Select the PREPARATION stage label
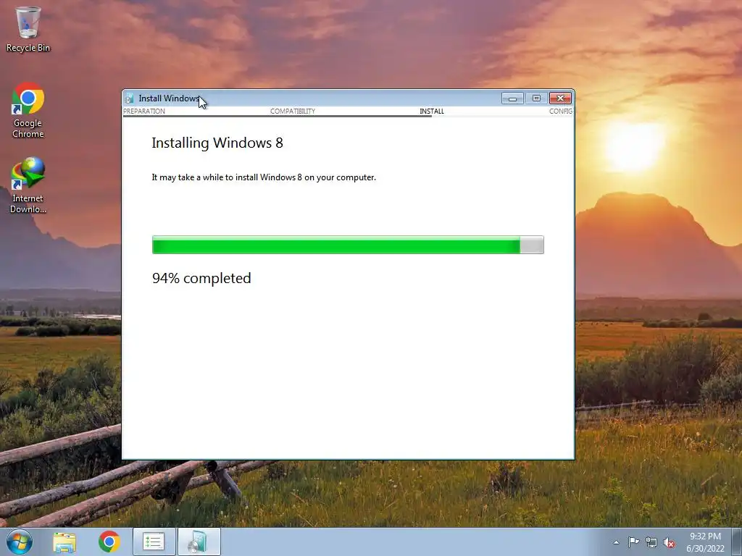The height and width of the screenshot is (556, 742). [144, 111]
